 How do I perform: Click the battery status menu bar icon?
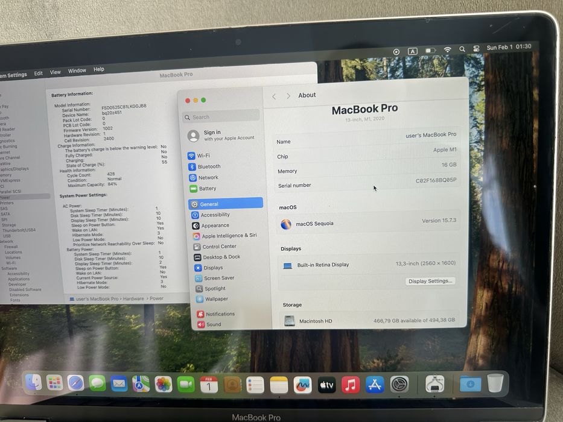pos(430,51)
